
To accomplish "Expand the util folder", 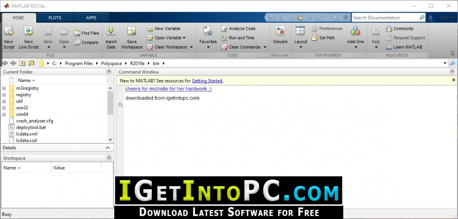I will [4, 101].
